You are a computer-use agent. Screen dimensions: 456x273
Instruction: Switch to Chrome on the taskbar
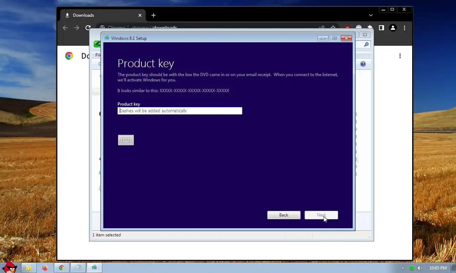[x=61, y=268]
